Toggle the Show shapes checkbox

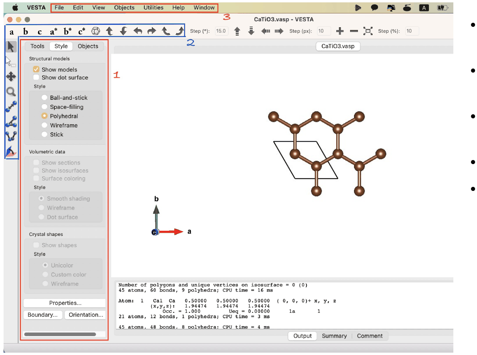(x=36, y=245)
